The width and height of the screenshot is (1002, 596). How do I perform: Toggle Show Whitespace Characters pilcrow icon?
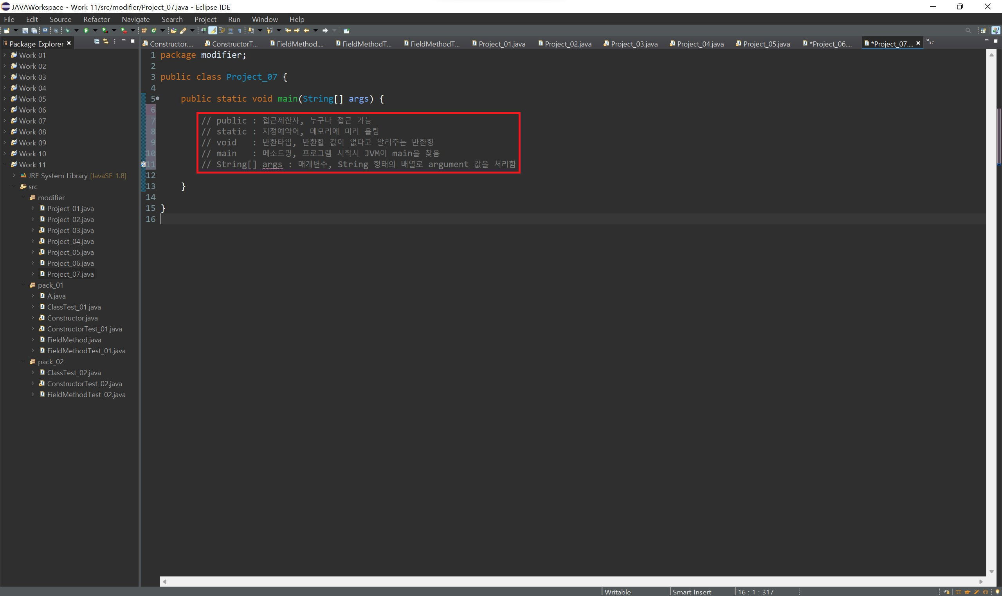click(x=239, y=30)
